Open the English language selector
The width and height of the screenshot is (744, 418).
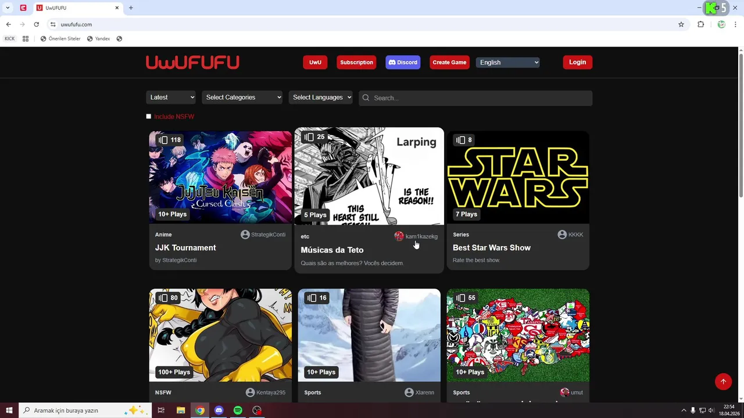[x=507, y=62]
